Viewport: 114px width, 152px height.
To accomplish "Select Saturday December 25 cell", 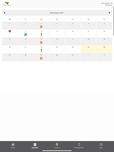I will point(88,49).
